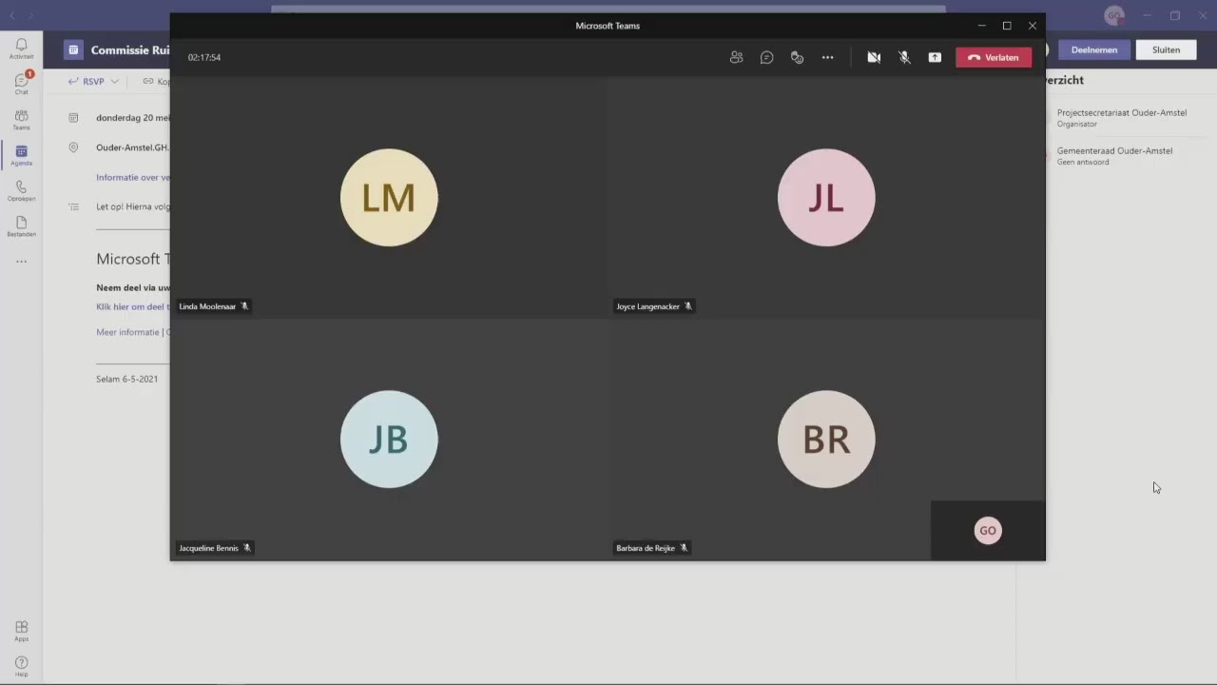Leave meeting with Verlaten button
The image size is (1217, 685).
(994, 57)
